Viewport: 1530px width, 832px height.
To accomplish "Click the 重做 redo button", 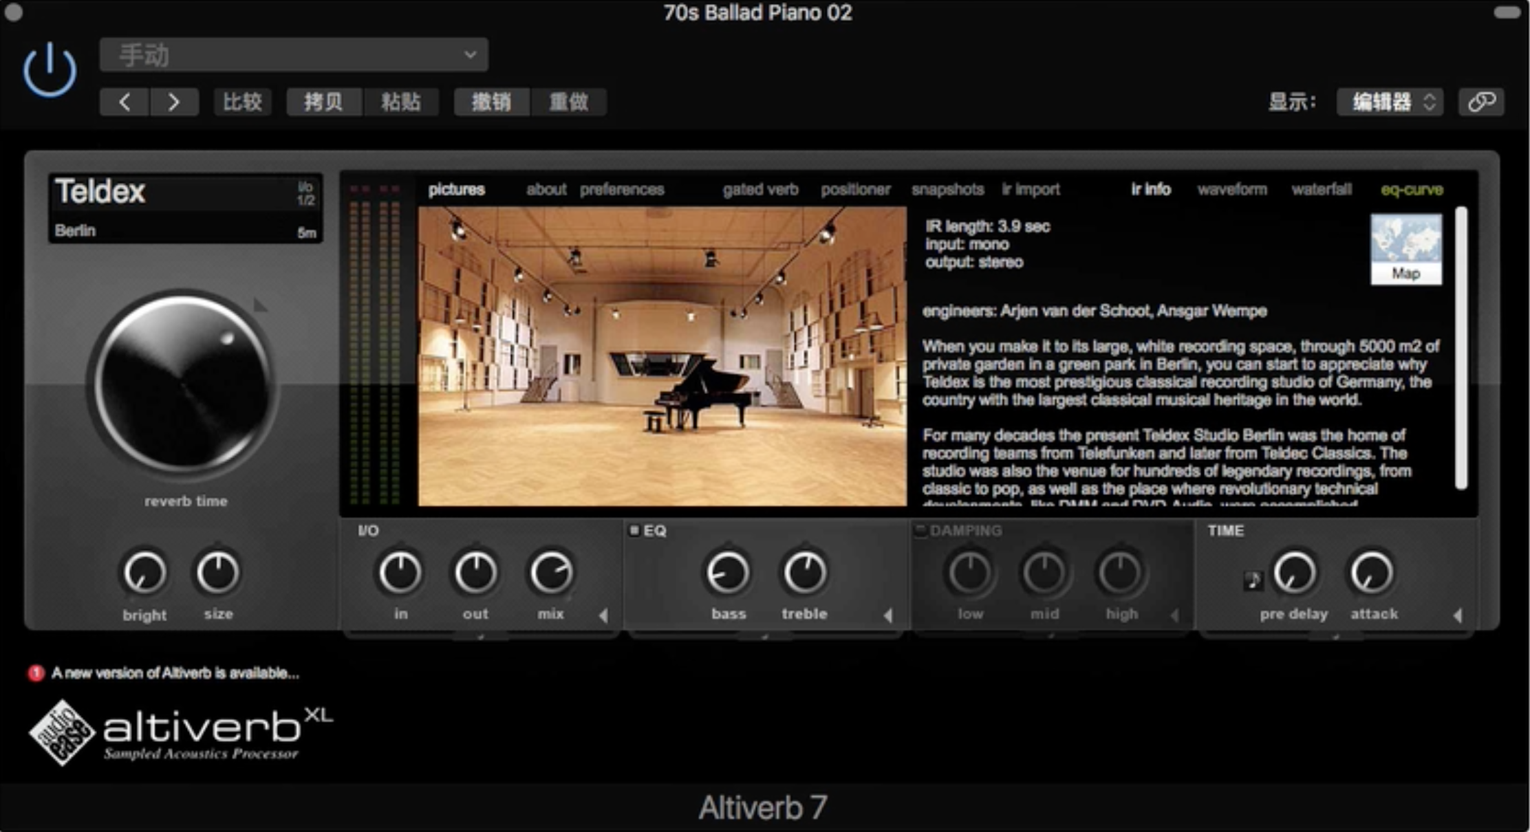I will [568, 102].
